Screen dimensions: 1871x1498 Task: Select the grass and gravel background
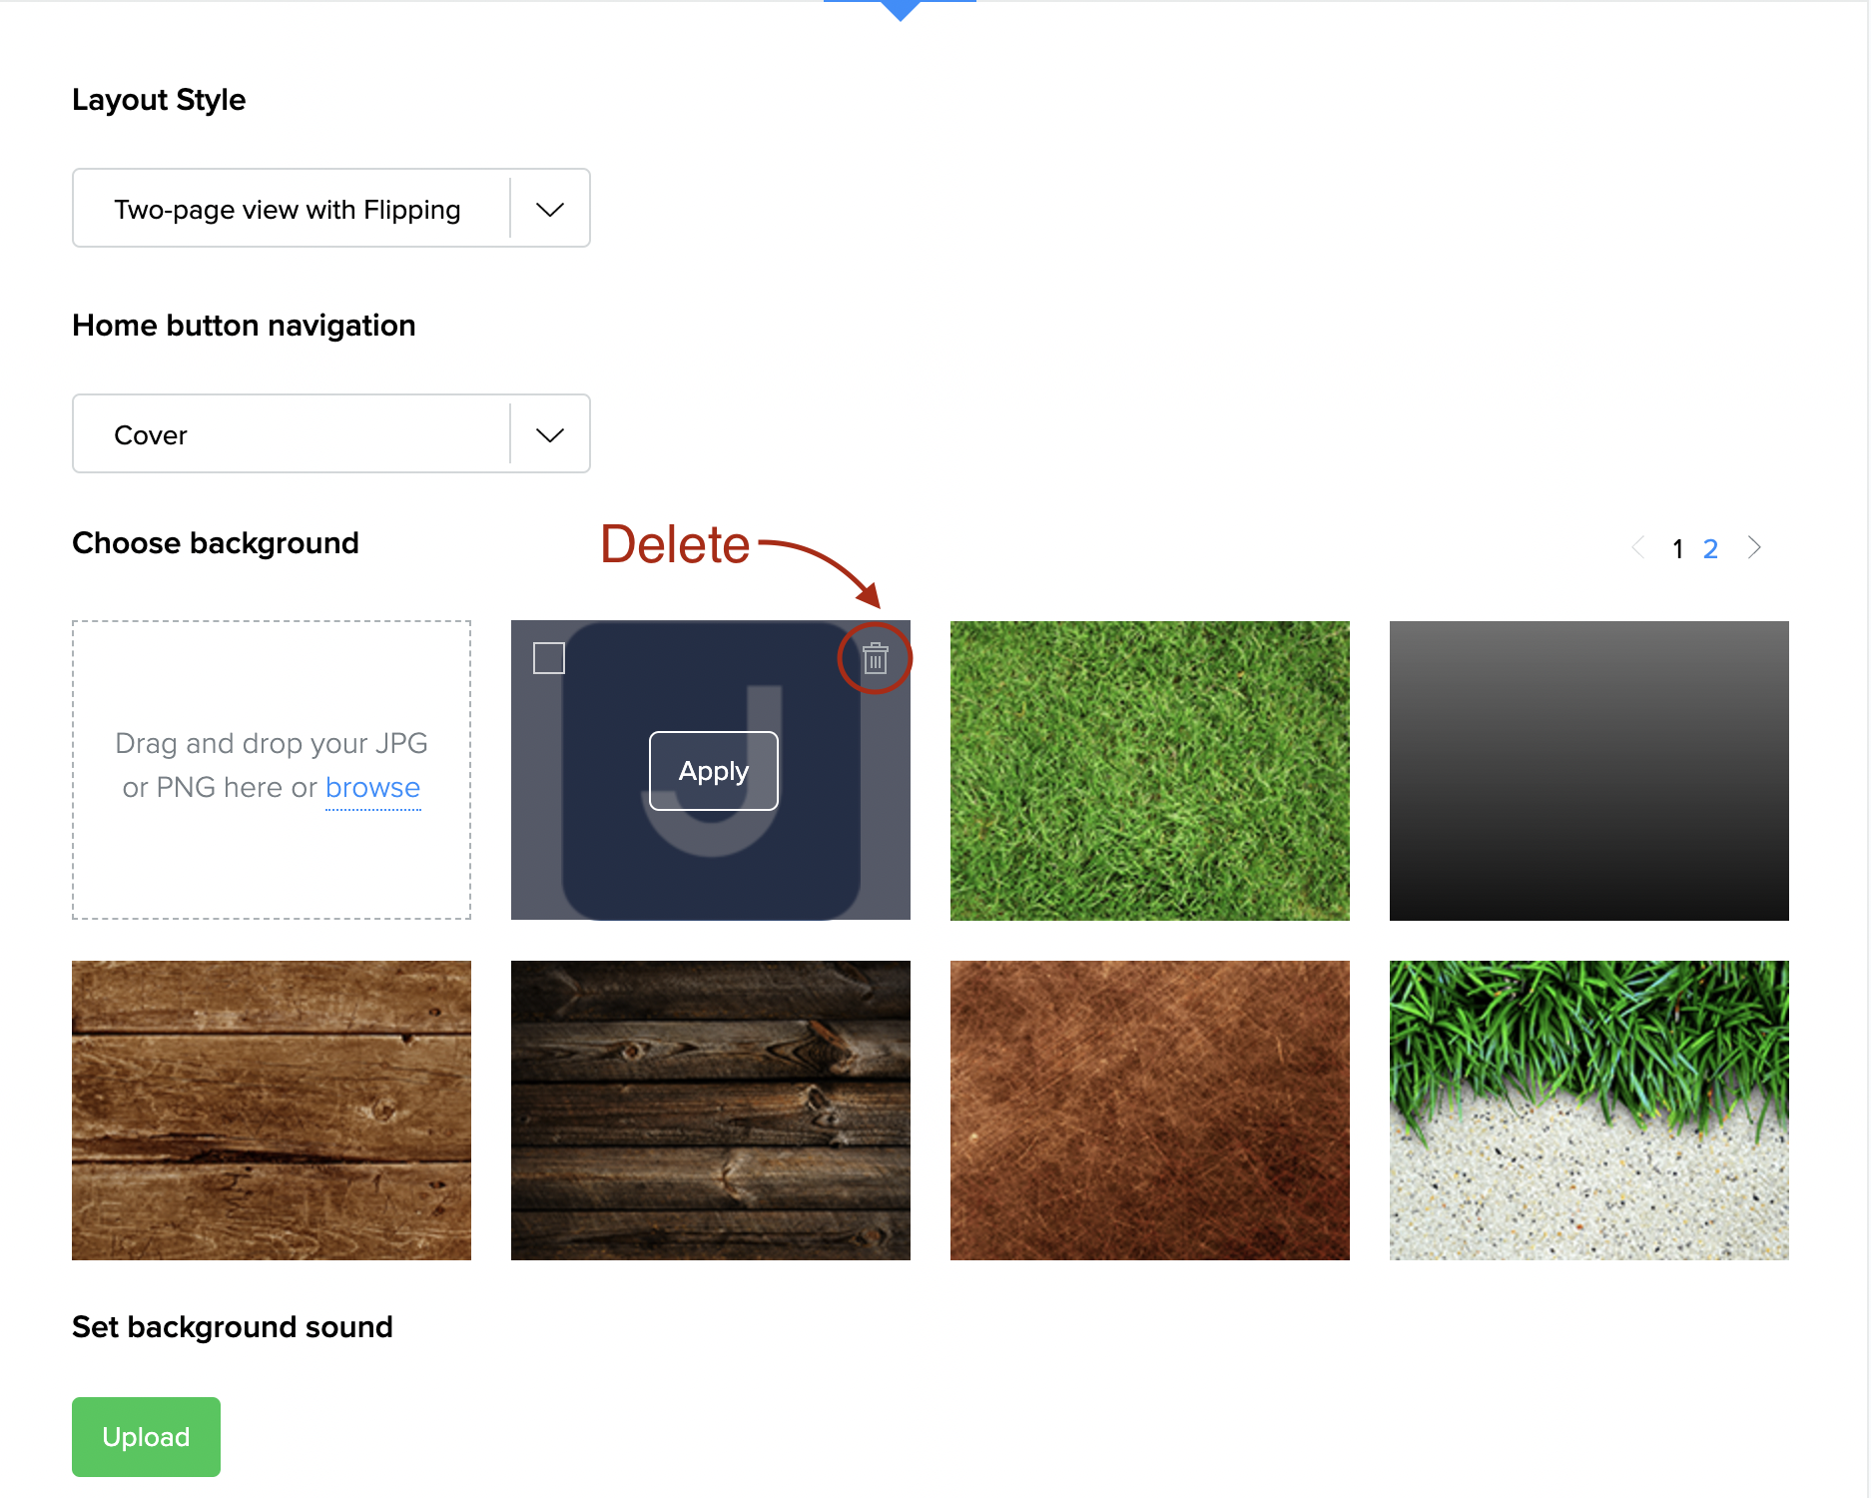[x=1588, y=1110]
